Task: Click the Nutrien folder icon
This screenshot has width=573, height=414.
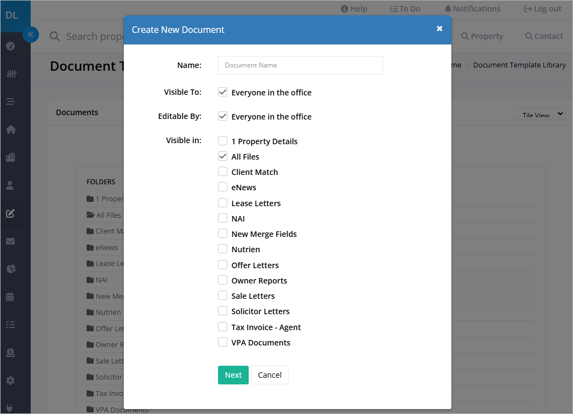Action: (90, 313)
